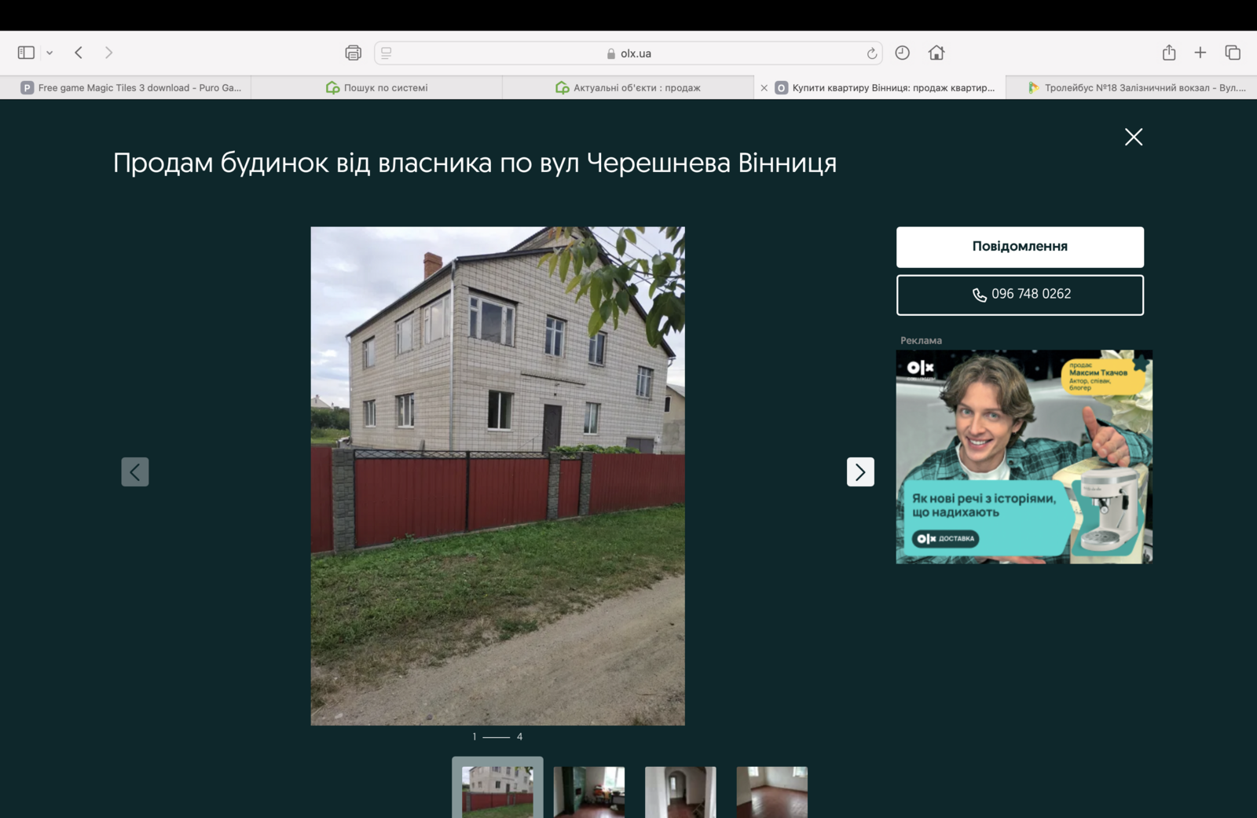Select the second thumbnail of the room
This screenshot has height=818, width=1257.
click(x=588, y=792)
